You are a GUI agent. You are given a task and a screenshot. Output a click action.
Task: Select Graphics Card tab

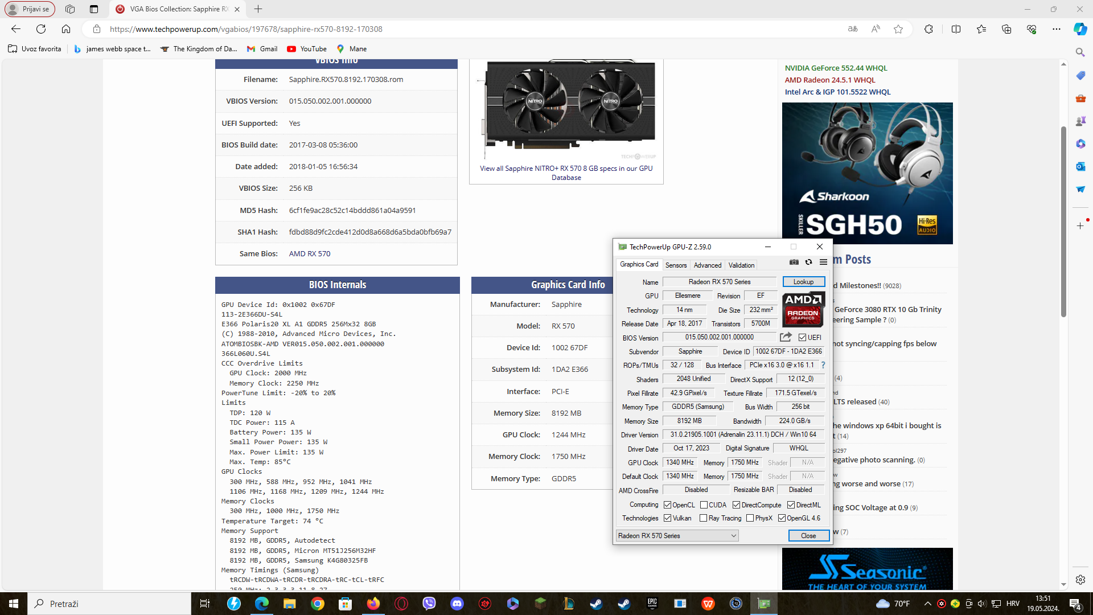point(639,264)
